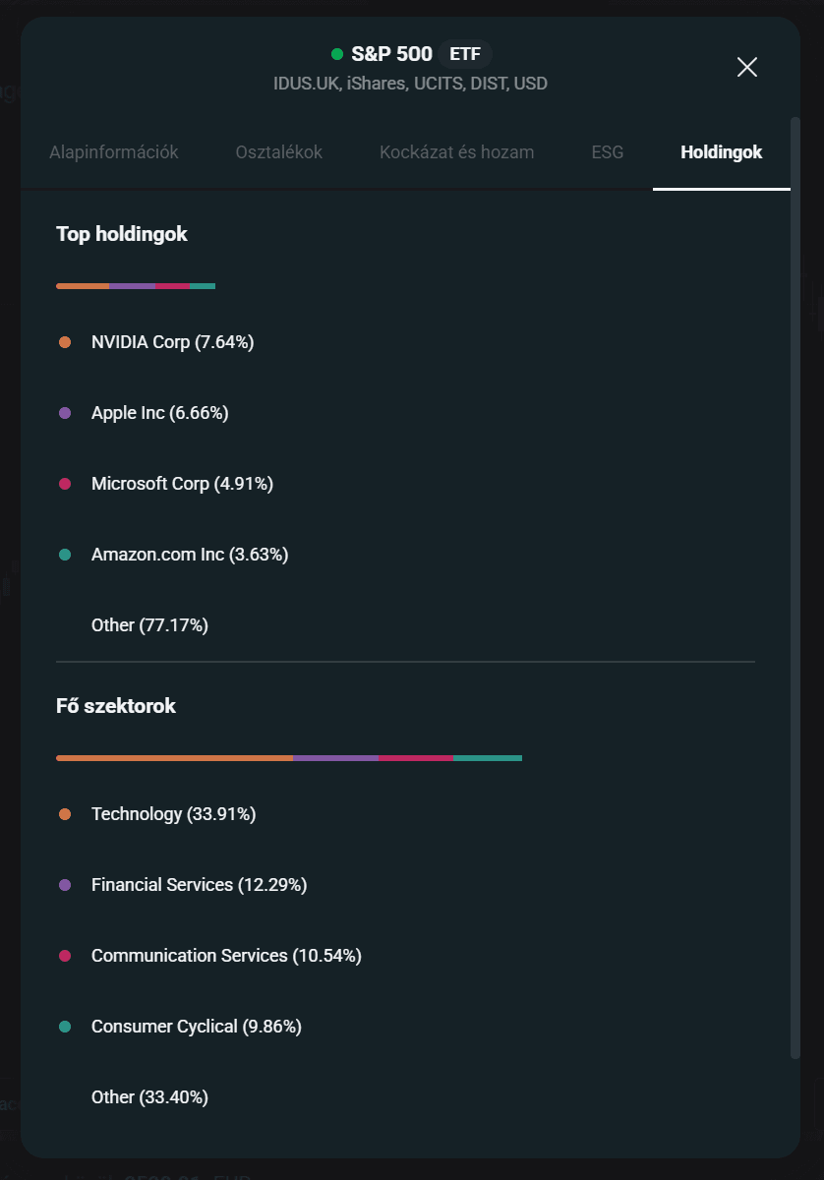Click the teal Consumer Cyclical sector dot

pos(65,1027)
